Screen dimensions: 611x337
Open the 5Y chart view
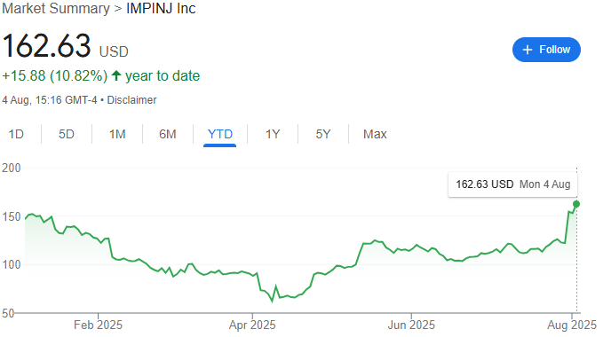coord(323,134)
